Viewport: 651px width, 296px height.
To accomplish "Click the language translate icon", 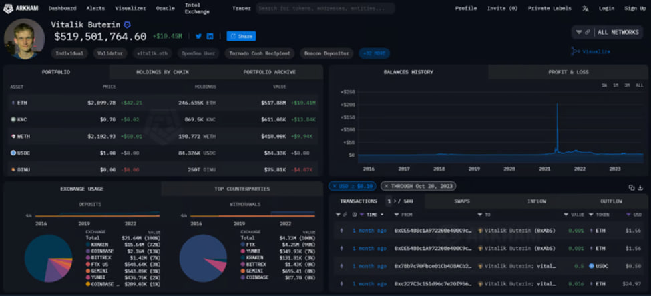I will point(585,8).
